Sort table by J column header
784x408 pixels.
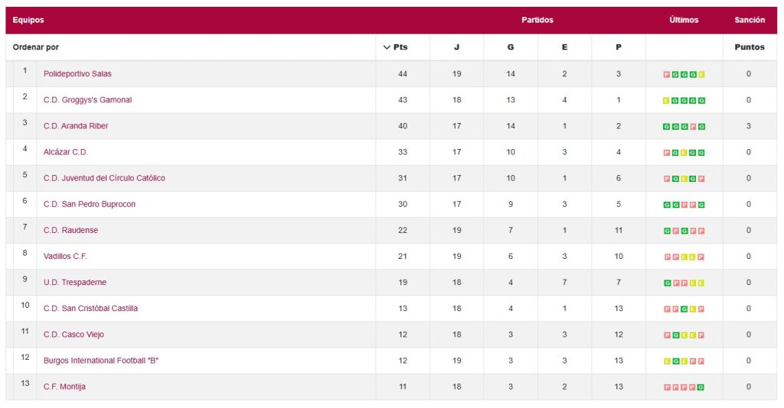(x=456, y=47)
